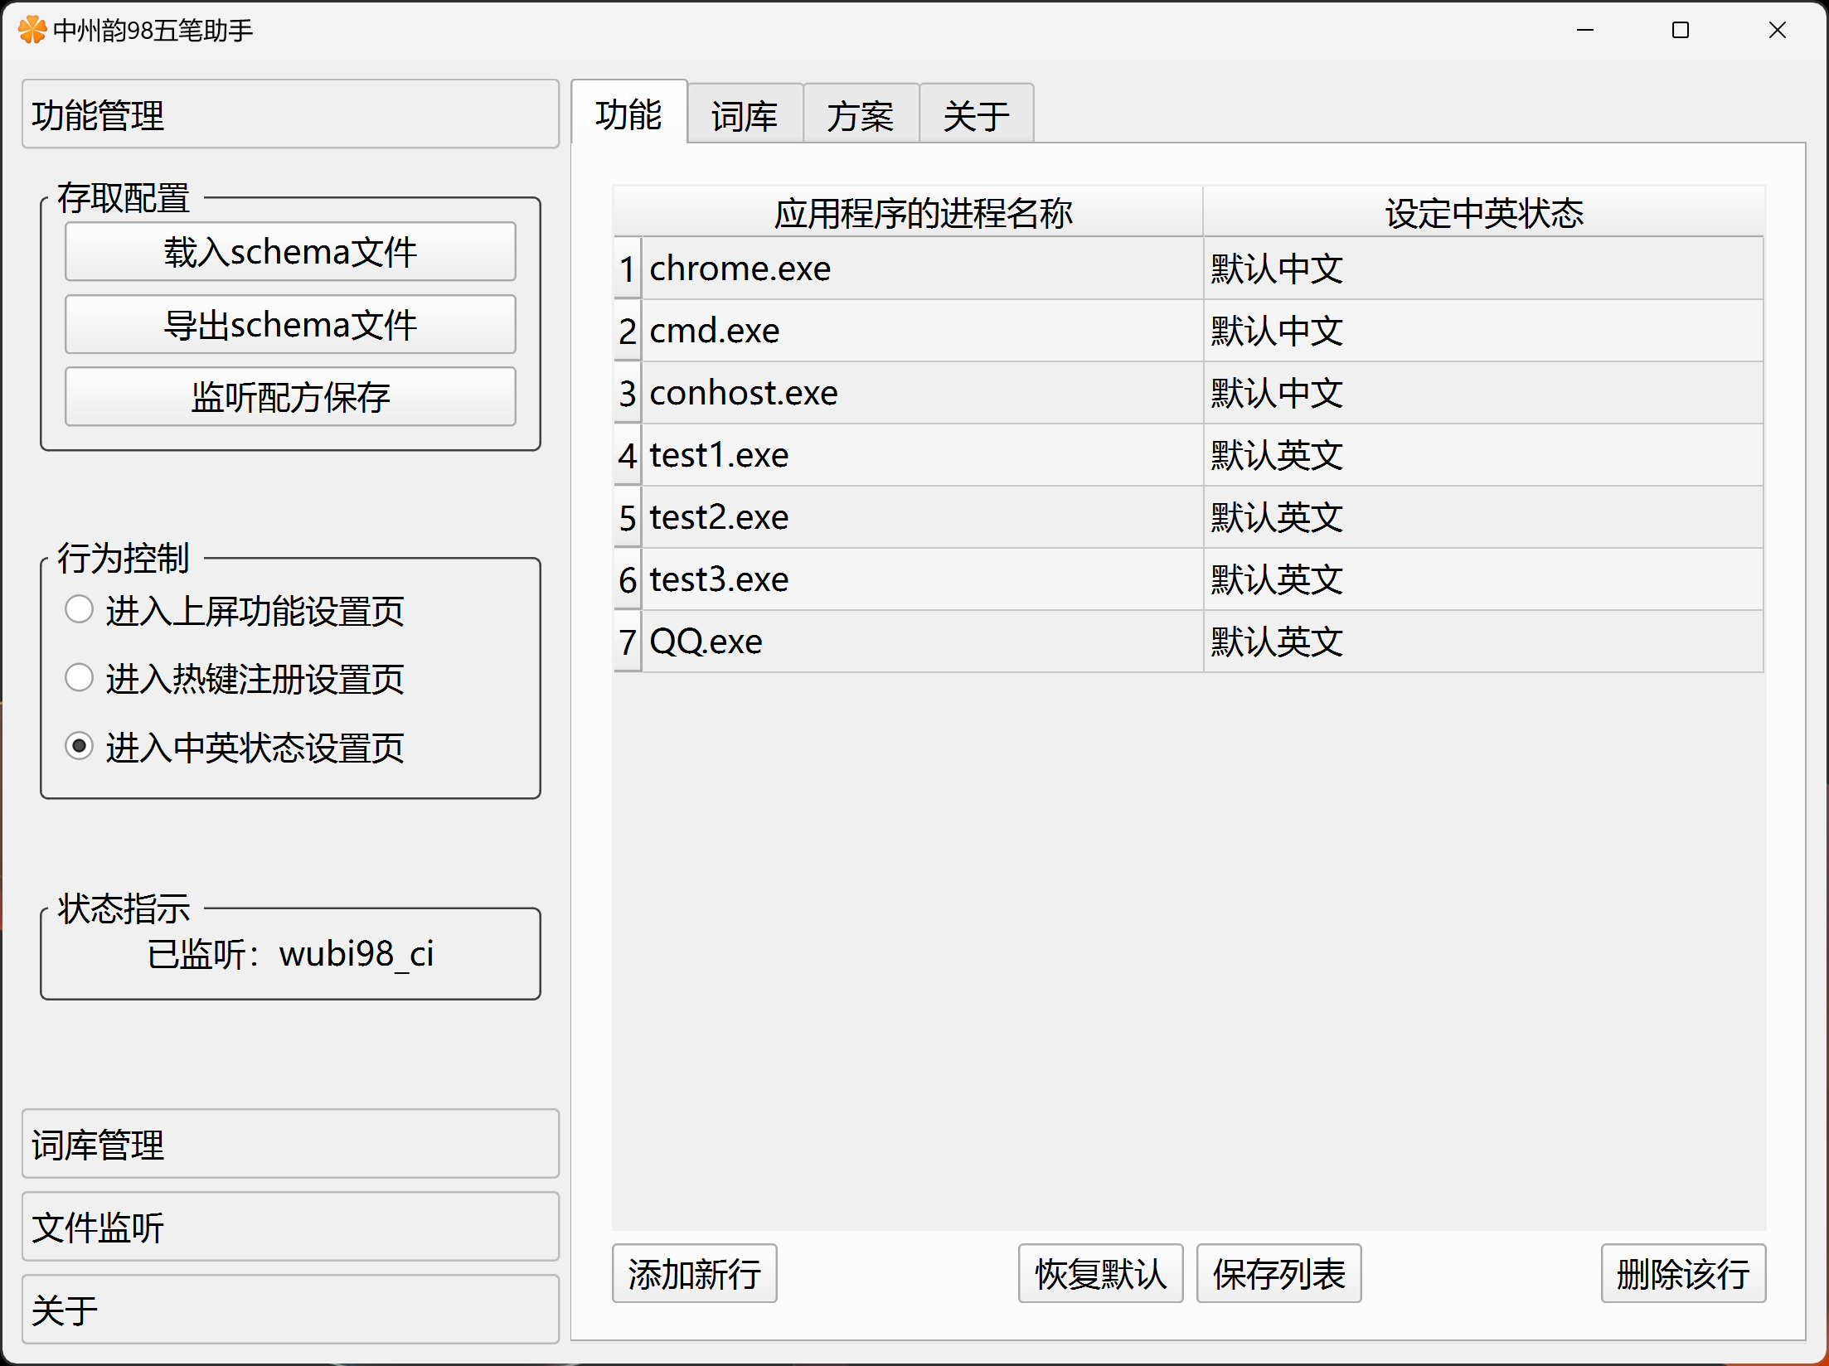Select the 进入上屏功能设置页 radio button
This screenshot has height=1366, width=1829.
[80, 610]
